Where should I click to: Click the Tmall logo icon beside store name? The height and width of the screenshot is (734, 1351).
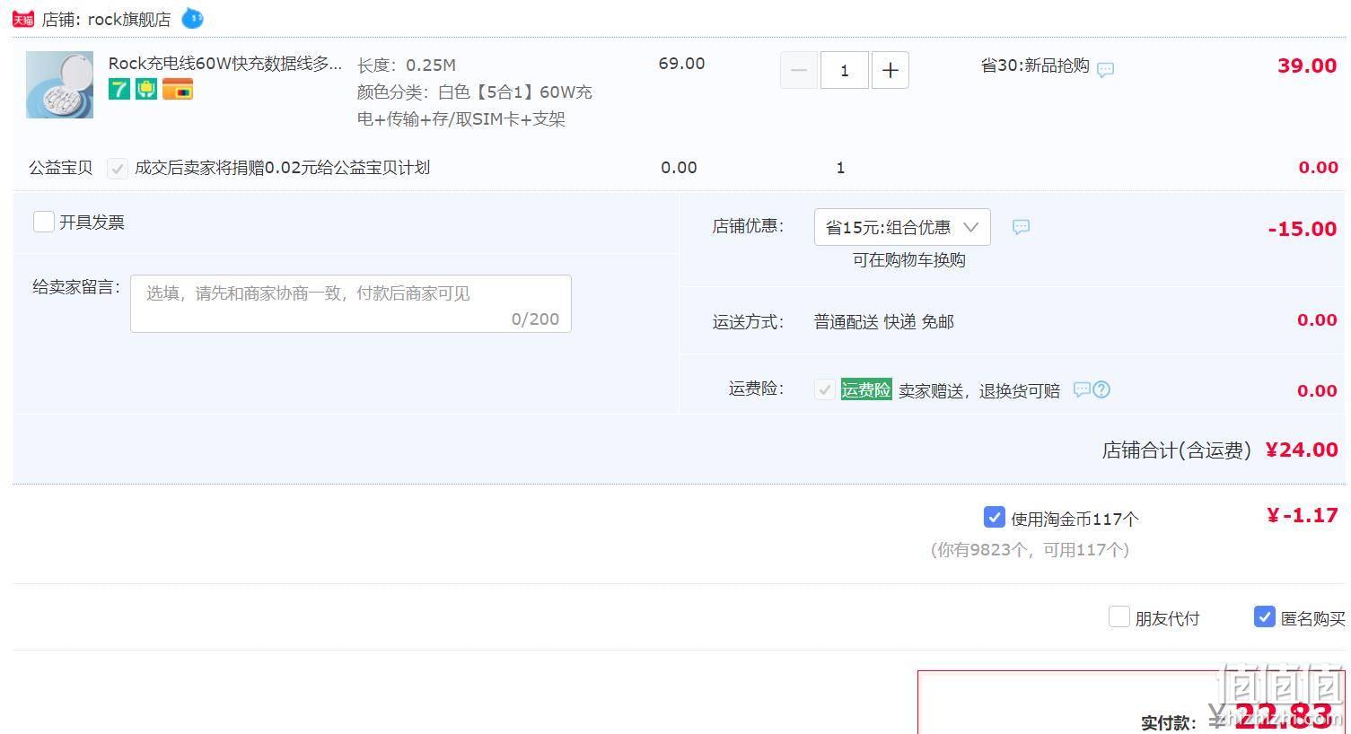(x=23, y=19)
